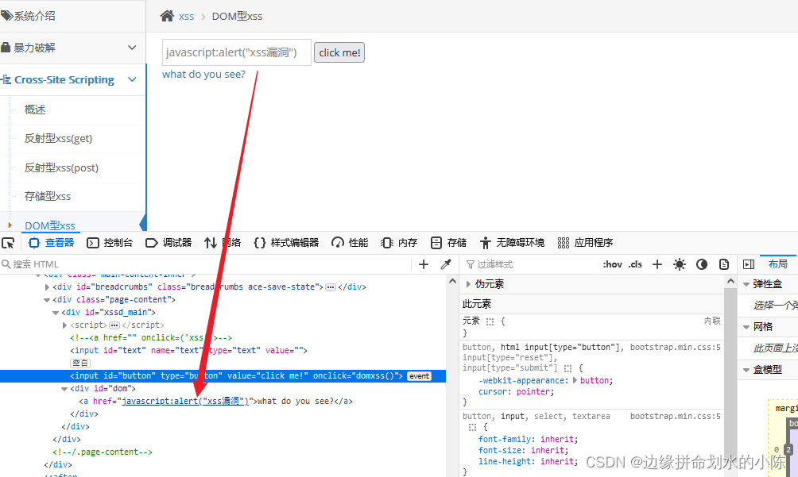The height and width of the screenshot is (477, 798).
Task: Collapse the 网格 grid section
Action: coord(746,327)
